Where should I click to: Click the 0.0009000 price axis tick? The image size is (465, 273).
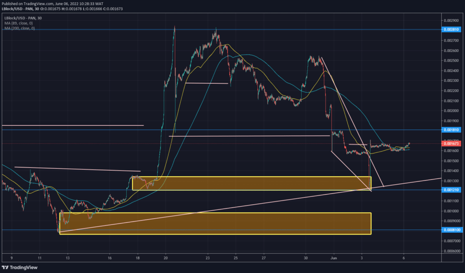pyautogui.click(x=452, y=221)
